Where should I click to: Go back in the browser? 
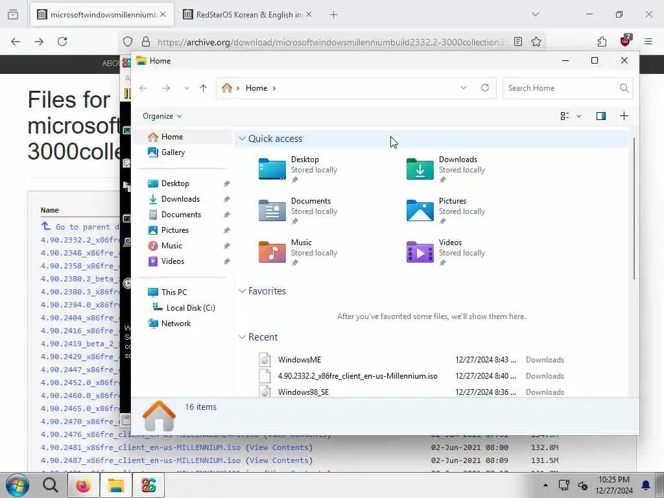pyautogui.click(x=16, y=41)
